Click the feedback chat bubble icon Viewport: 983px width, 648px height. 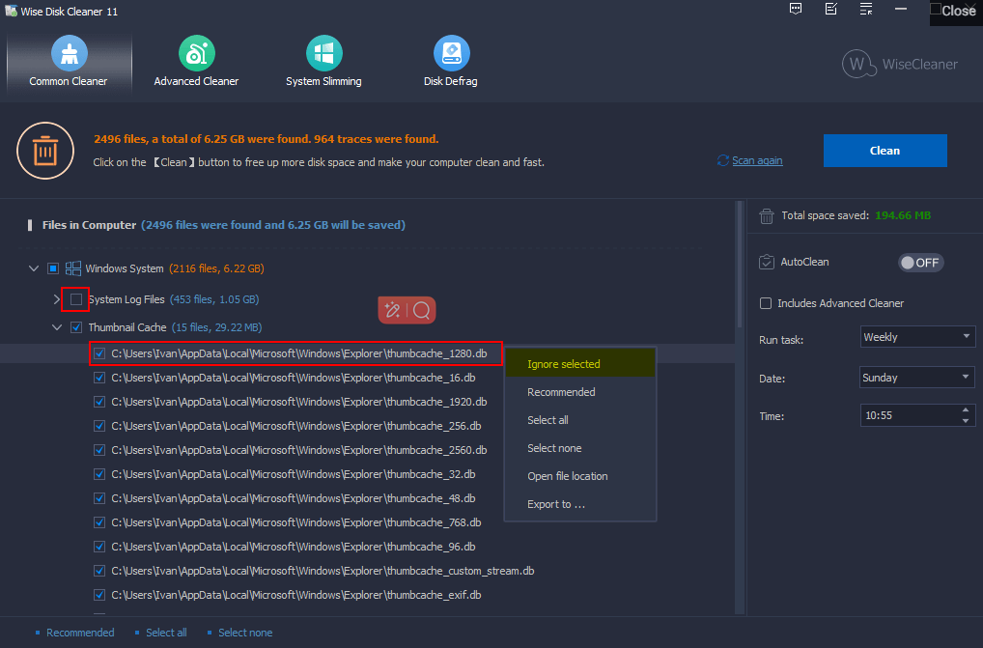point(796,9)
